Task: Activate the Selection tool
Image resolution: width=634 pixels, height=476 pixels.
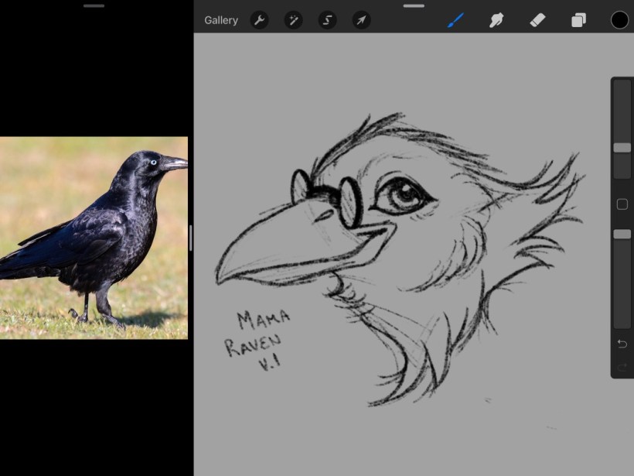Action: (x=327, y=20)
